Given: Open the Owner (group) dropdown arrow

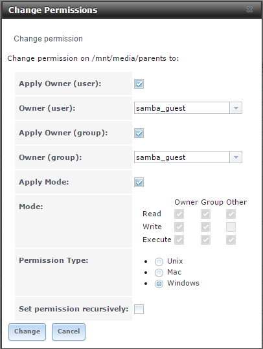Looking at the screenshot, I should pos(236,157).
